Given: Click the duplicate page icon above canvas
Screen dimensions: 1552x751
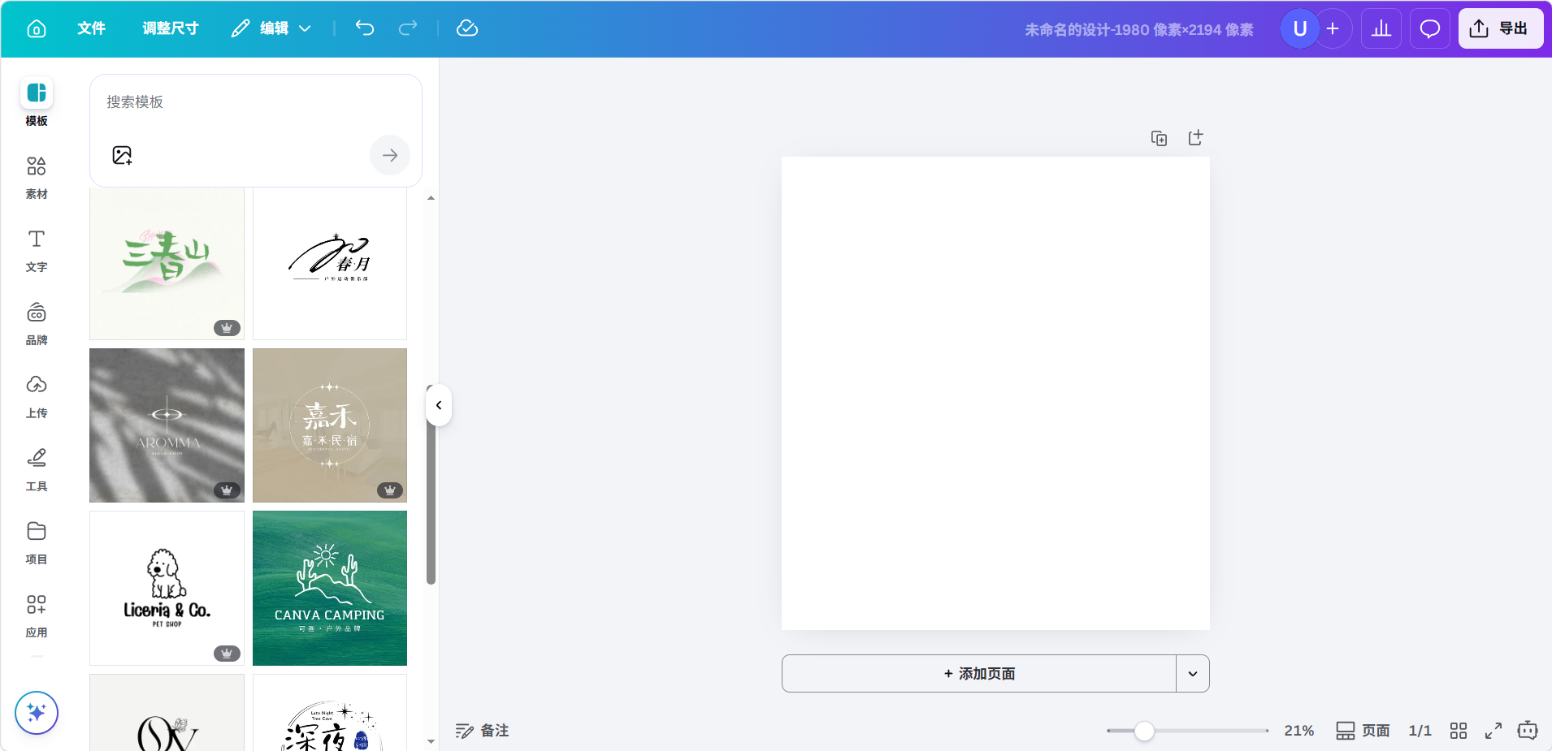Looking at the screenshot, I should pos(1159,138).
